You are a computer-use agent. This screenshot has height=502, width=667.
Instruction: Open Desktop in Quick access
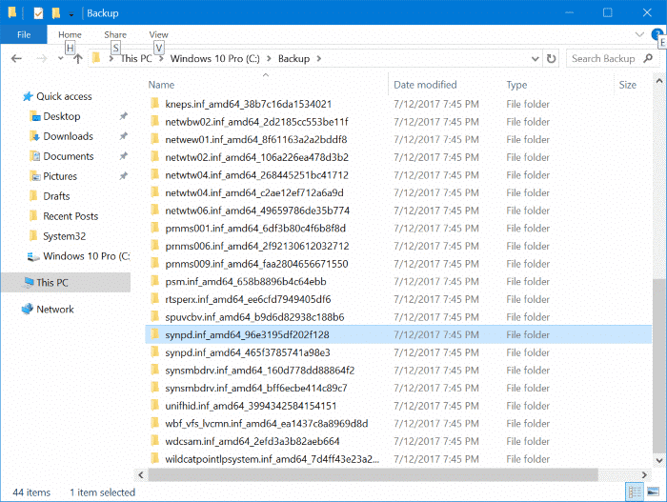[x=61, y=116]
